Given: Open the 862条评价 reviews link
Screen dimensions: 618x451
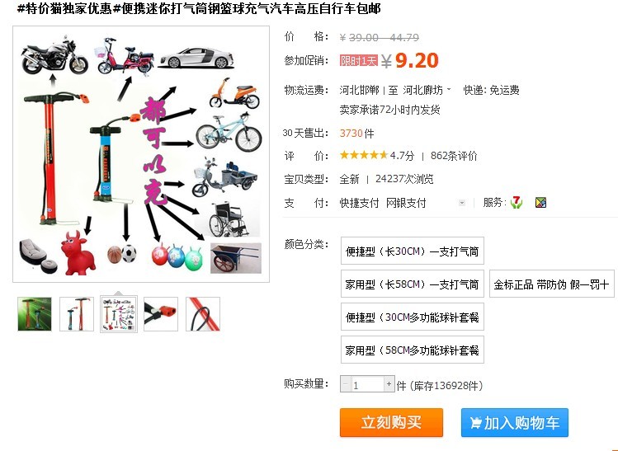Looking at the screenshot, I should (454, 156).
